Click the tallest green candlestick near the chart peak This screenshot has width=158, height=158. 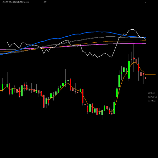tap(129, 70)
